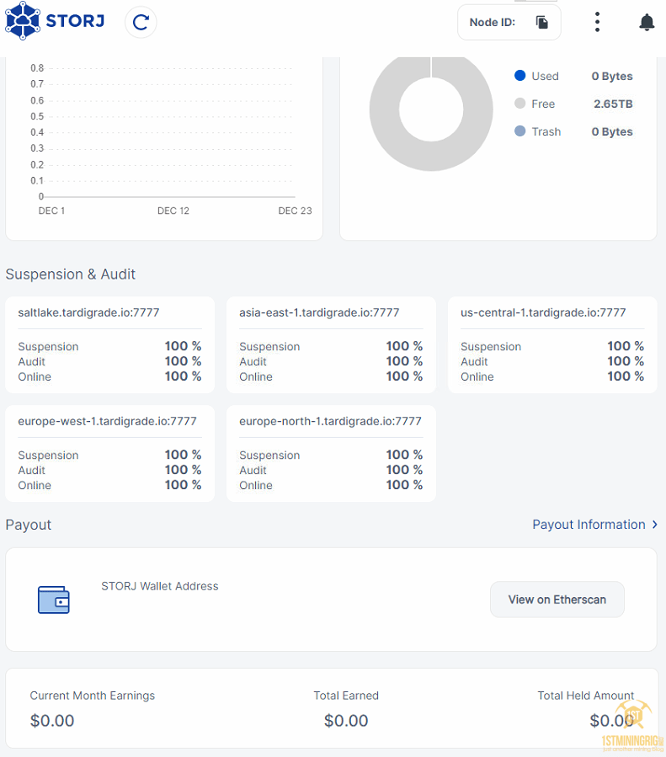Click the Total Earned label
The width and height of the screenshot is (666, 757).
pos(346,696)
